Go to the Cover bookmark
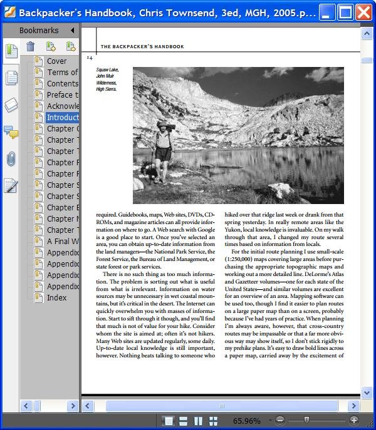376x430 pixels. coord(56,61)
